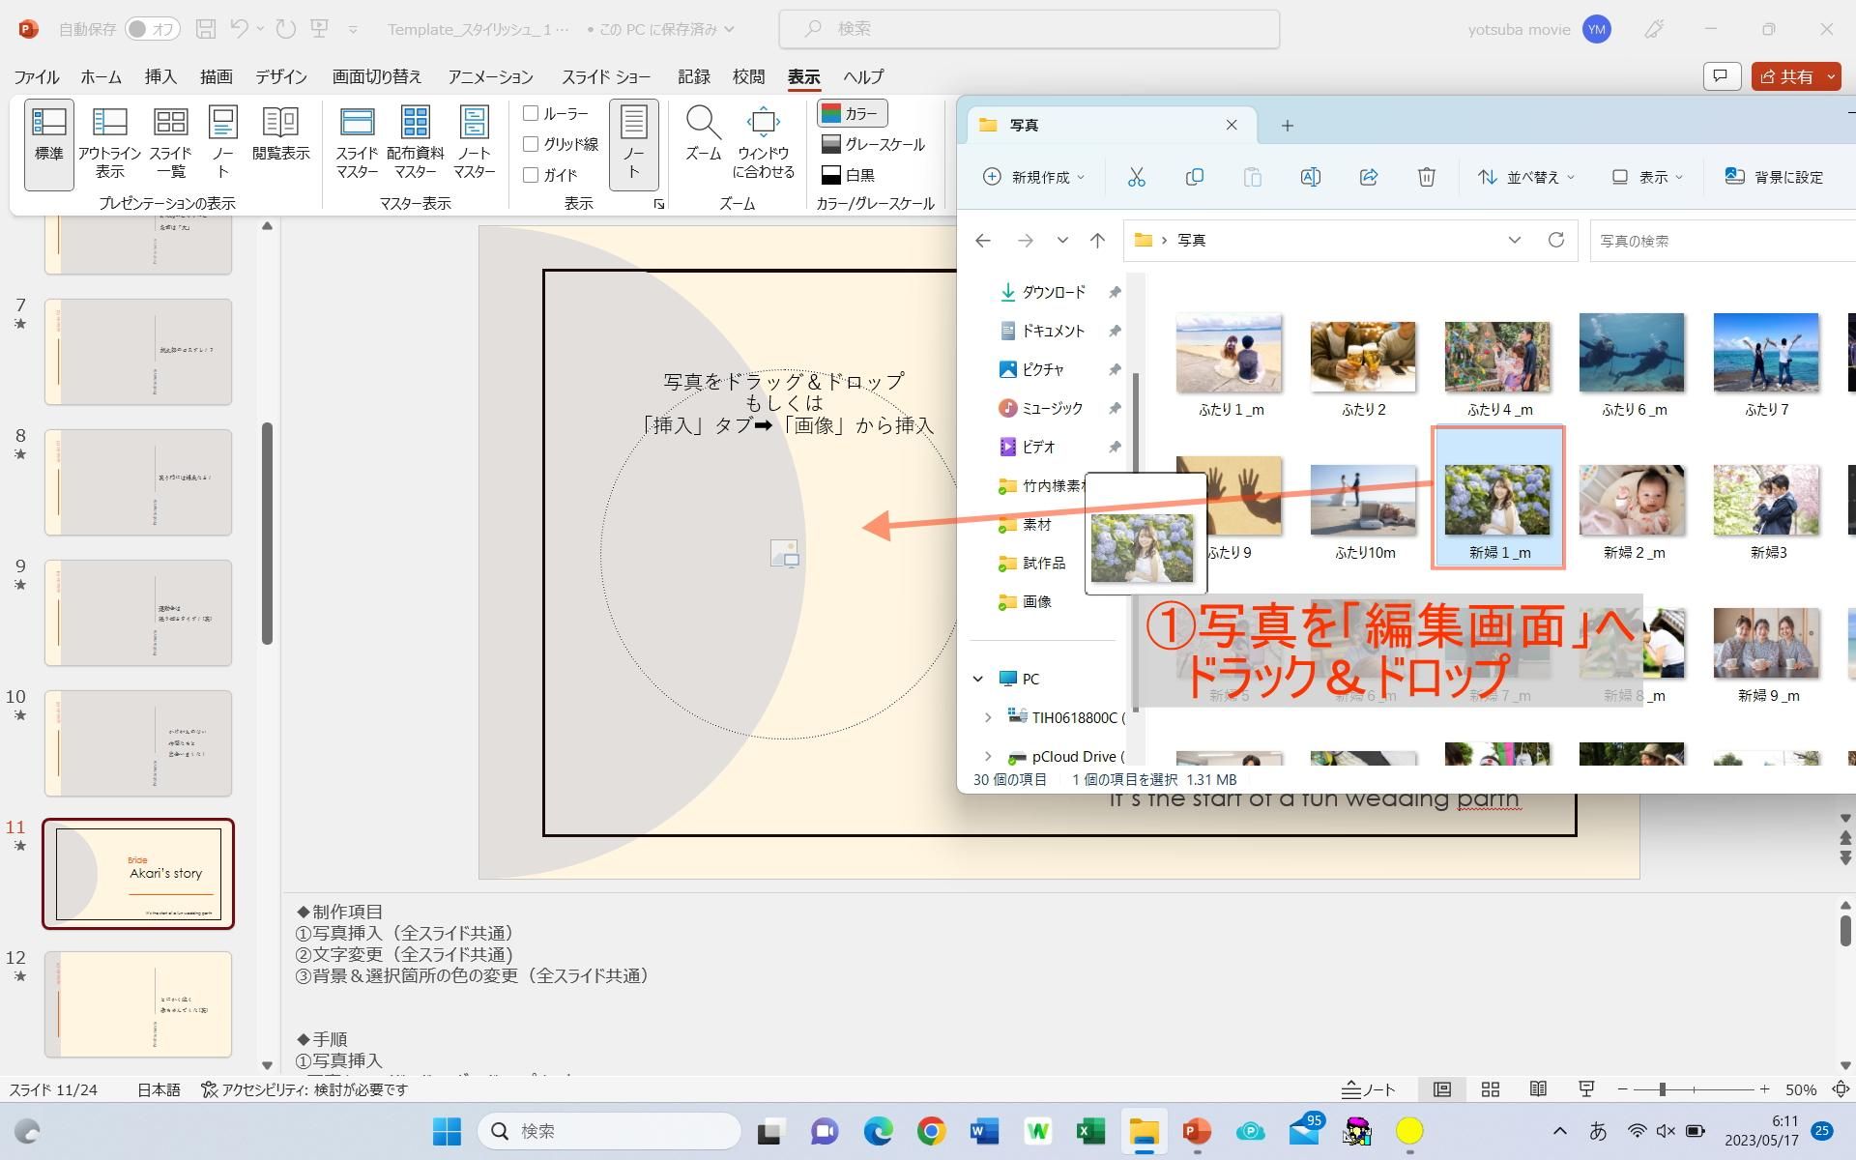Viewport: 1856px width, 1160px height.
Task: Click the Rename icon in Explorer toolbar
Action: point(1310,177)
